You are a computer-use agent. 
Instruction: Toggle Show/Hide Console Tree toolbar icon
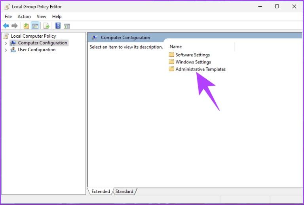35,26
